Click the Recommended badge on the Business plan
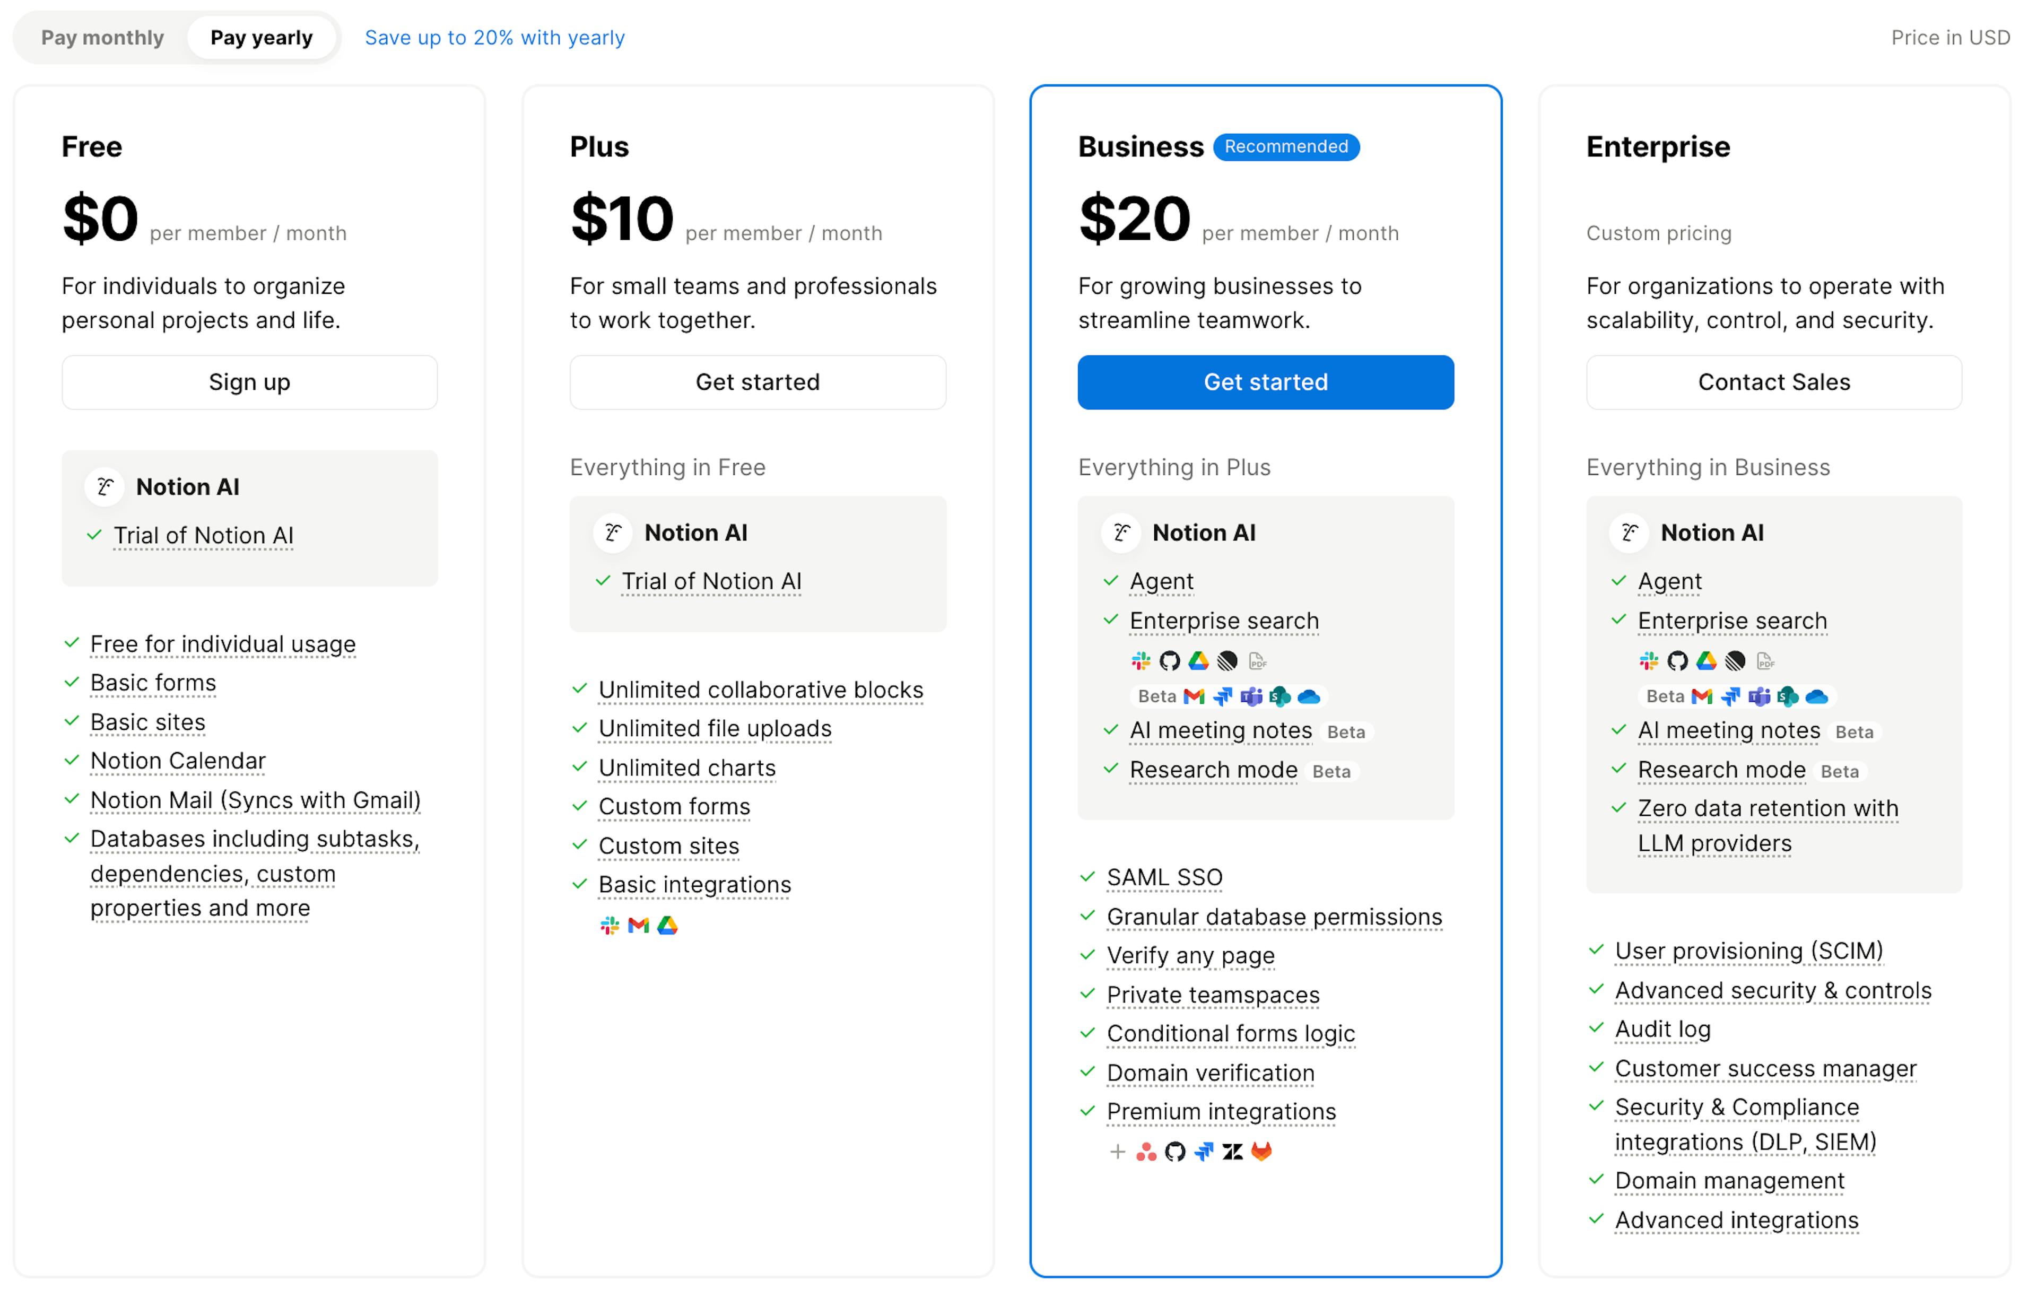Viewport: 2037px width, 1299px height. pos(1286,146)
